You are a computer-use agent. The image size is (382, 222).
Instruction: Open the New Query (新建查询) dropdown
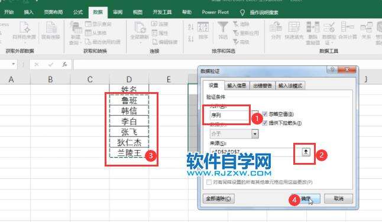tap(76, 33)
